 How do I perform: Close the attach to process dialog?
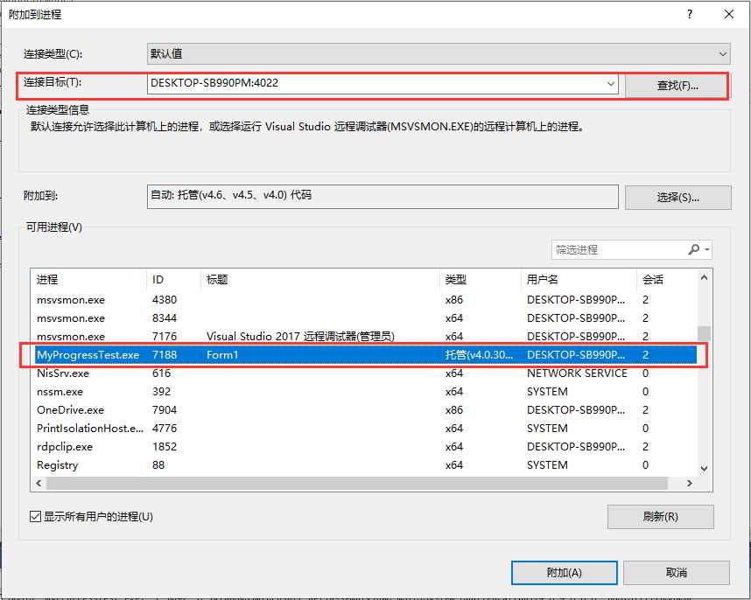(729, 14)
